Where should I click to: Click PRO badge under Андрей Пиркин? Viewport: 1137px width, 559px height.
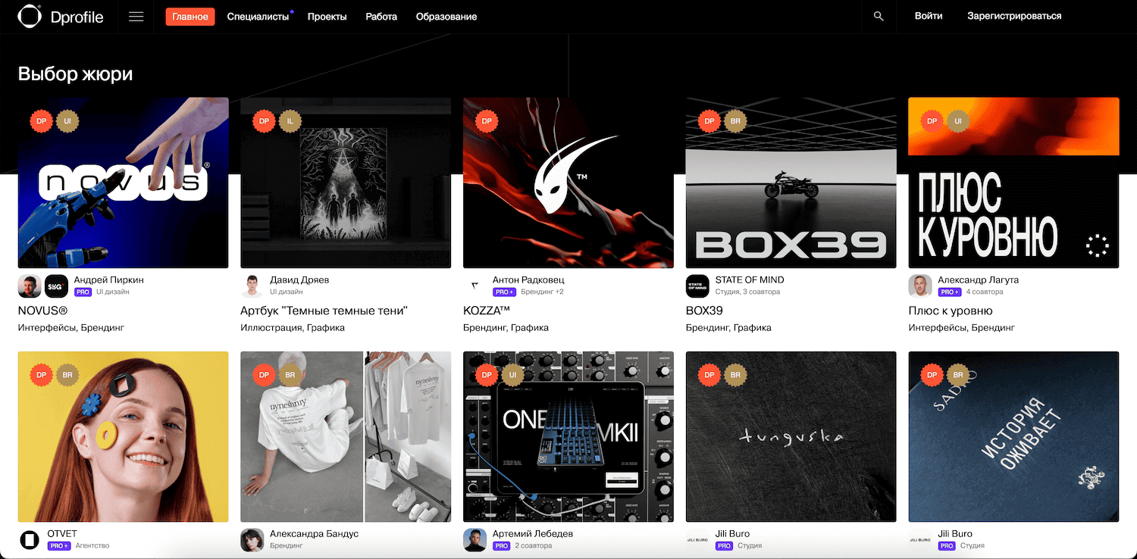(83, 292)
